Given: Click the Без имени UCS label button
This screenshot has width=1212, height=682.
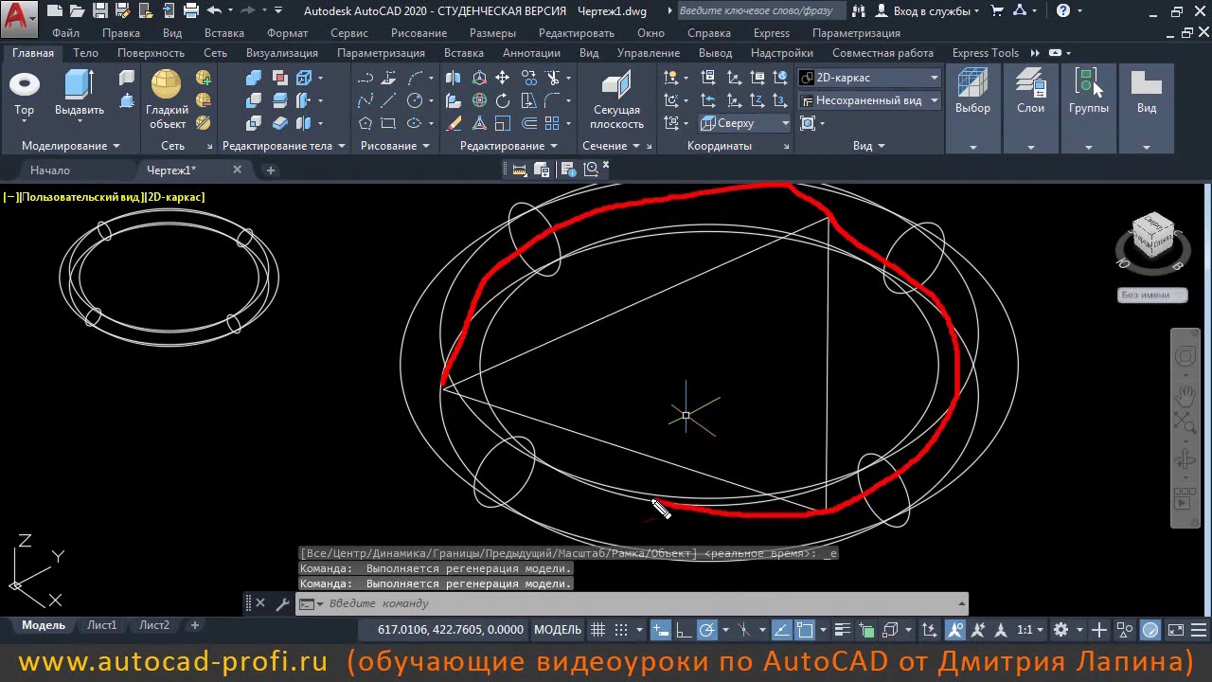Looking at the screenshot, I should [1152, 295].
